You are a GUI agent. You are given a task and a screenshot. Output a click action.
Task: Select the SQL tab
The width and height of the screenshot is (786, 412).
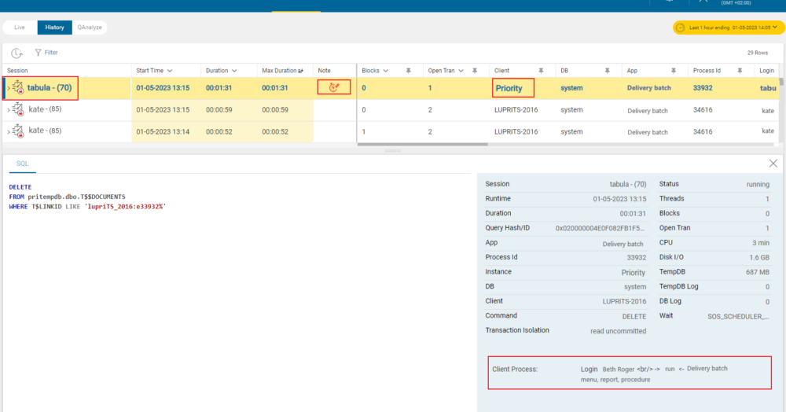[x=23, y=164]
